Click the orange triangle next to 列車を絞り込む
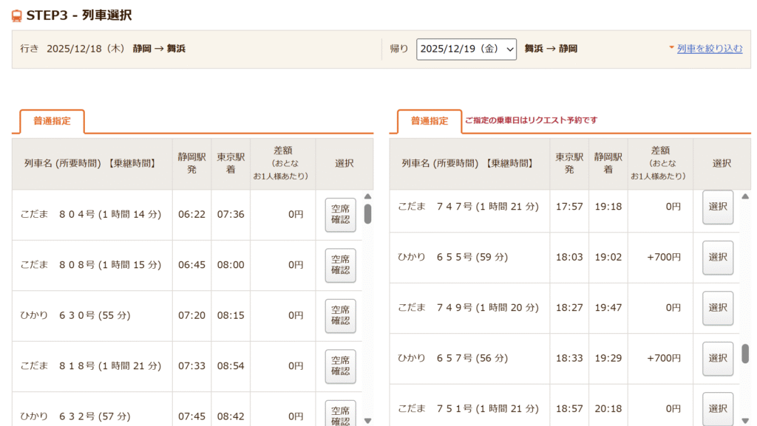The width and height of the screenshot is (757, 426). click(x=671, y=48)
